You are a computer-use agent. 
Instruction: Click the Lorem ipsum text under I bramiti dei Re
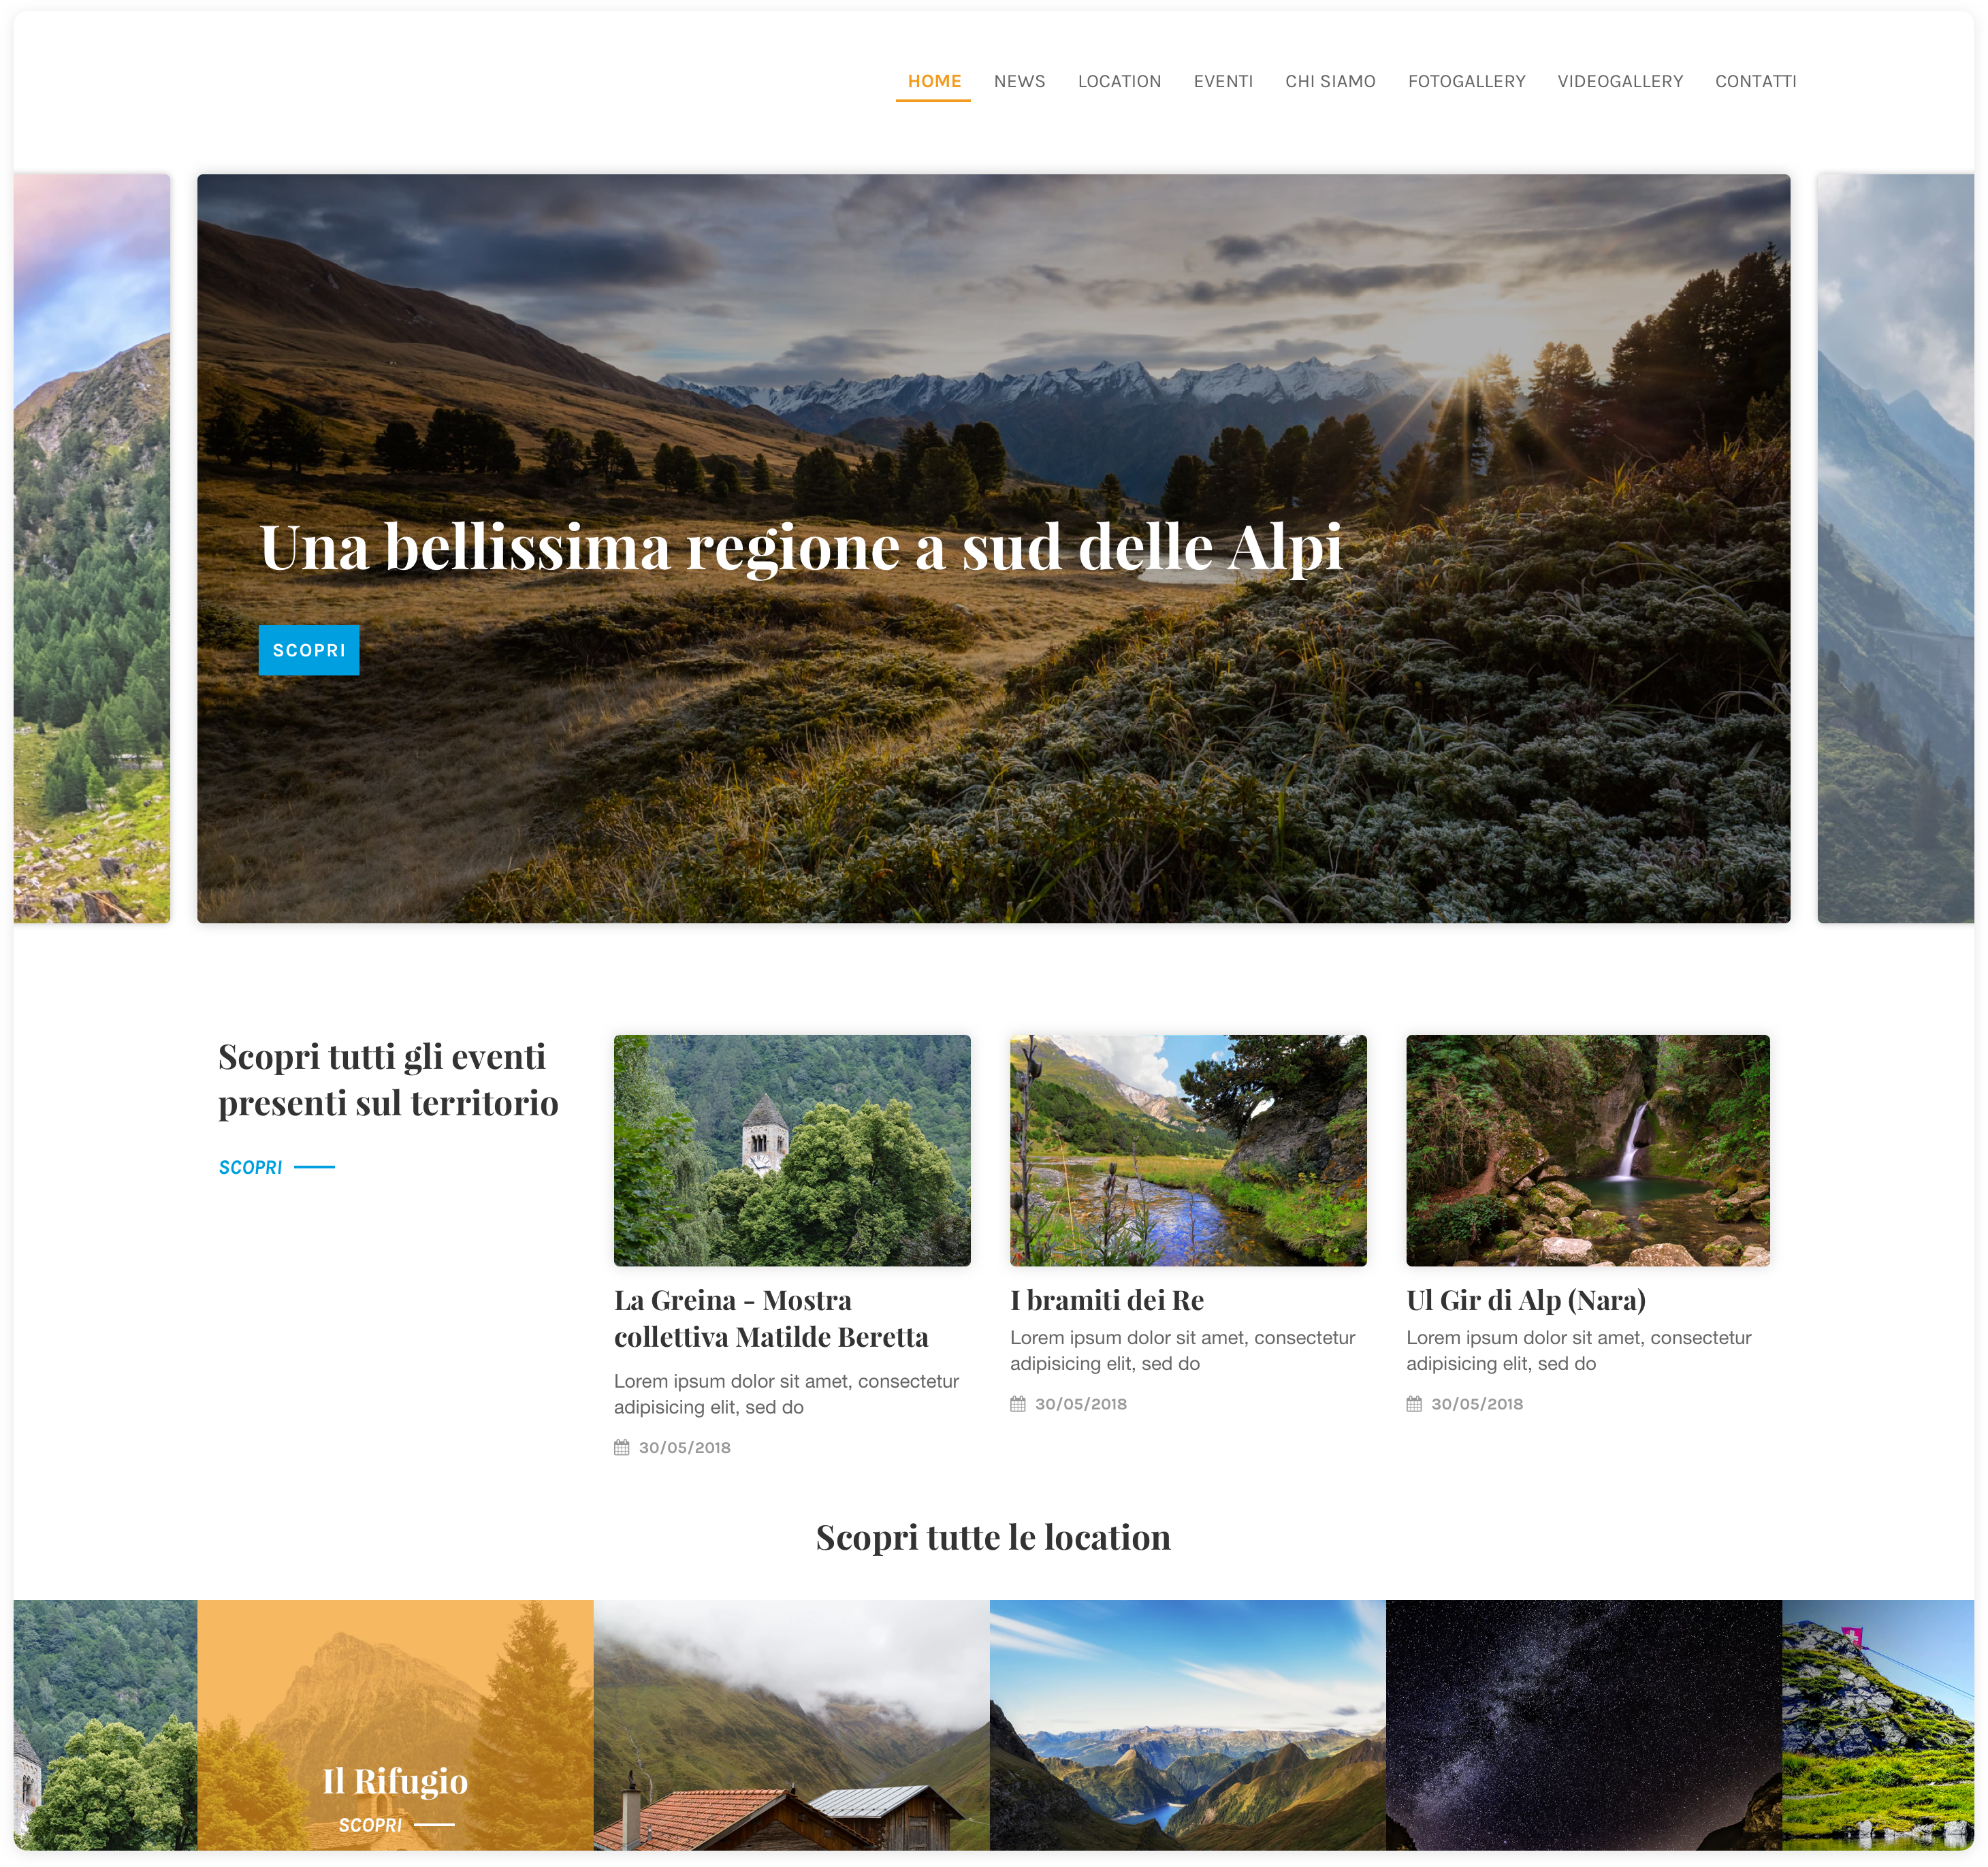(1182, 1350)
